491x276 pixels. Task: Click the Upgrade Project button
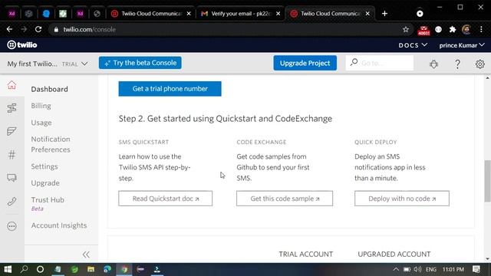tap(305, 63)
